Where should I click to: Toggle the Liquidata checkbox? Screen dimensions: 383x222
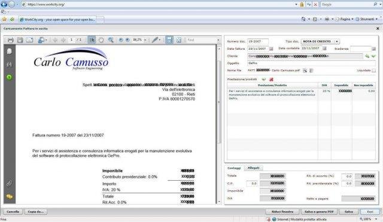pyautogui.click(x=373, y=71)
